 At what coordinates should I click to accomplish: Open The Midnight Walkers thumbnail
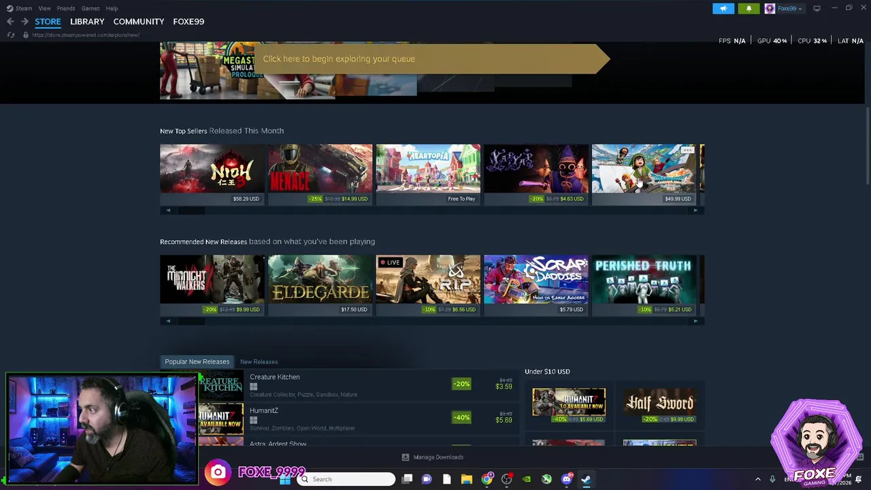pyautogui.click(x=212, y=279)
